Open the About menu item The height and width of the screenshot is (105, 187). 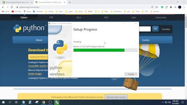point(39,40)
